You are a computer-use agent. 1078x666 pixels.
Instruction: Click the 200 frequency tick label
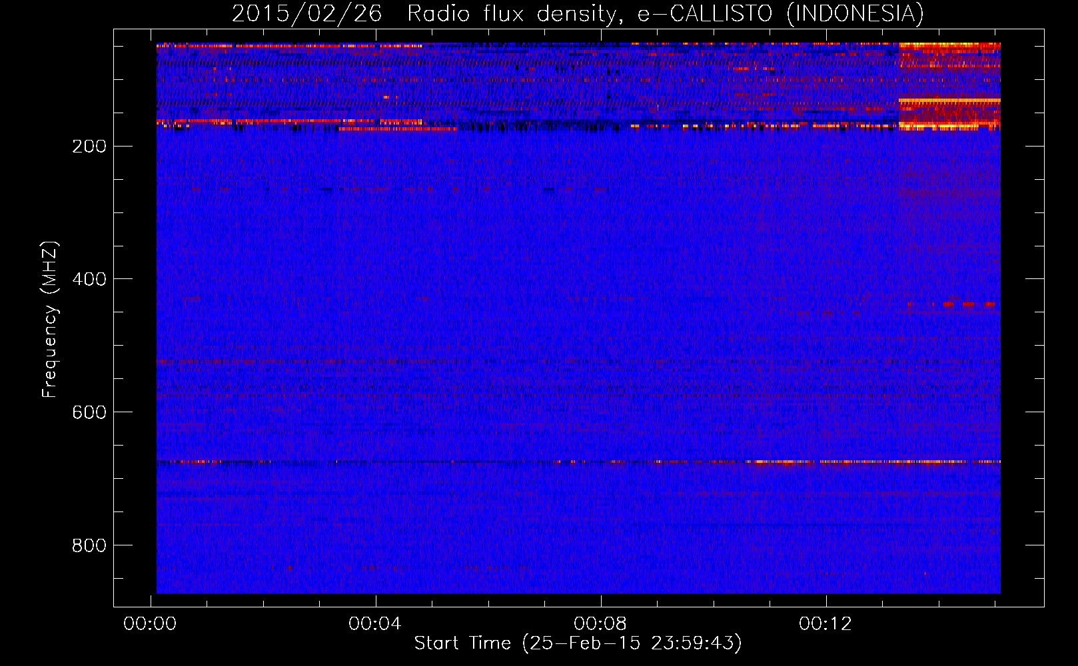(89, 147)
